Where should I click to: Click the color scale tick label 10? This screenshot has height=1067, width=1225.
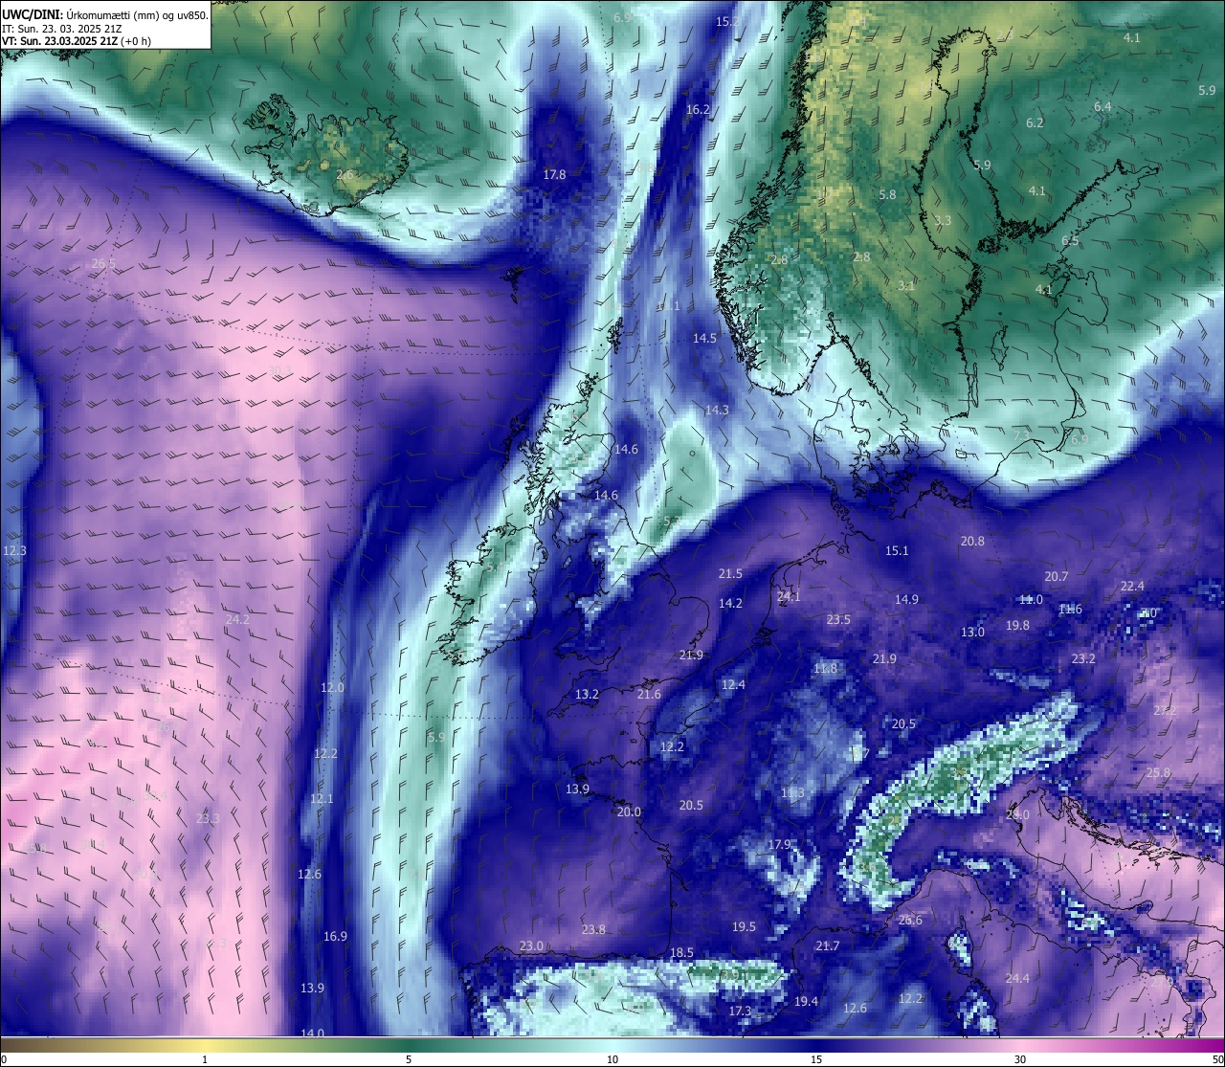pos(612,1059)
